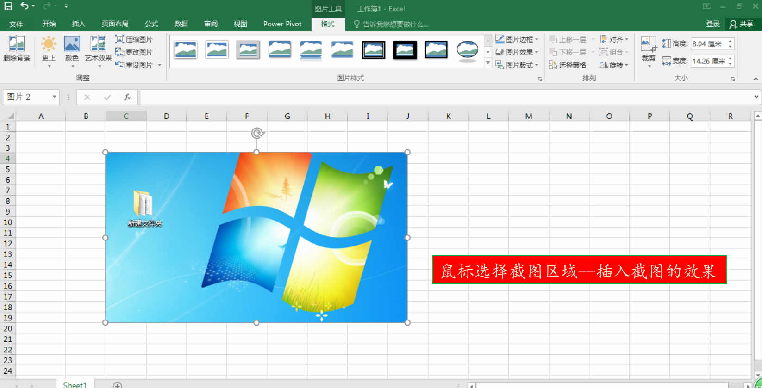Viewport: 762px width, 388px height.
Task: Expand the formula bar
Action: tap(756, 97)
